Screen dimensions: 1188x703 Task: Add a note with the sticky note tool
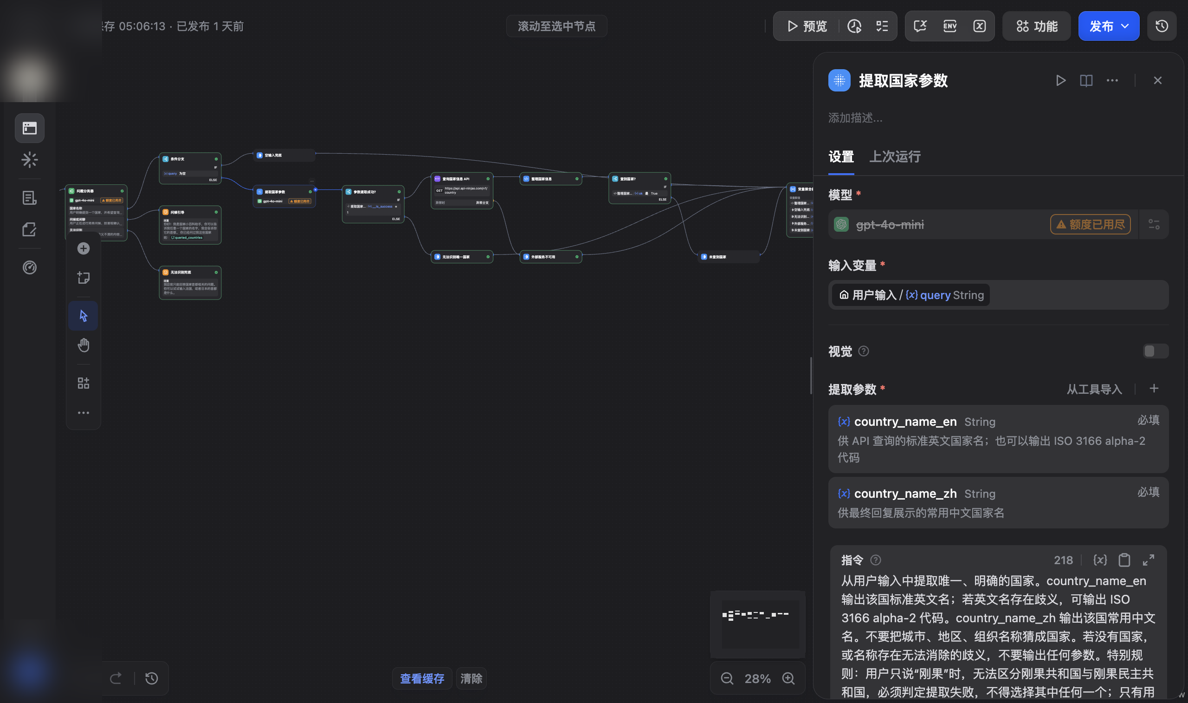(x=84, y=278)
